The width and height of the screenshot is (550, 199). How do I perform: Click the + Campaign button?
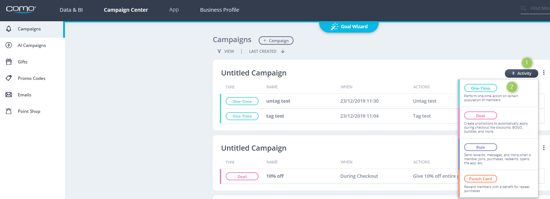coord(276,40)
